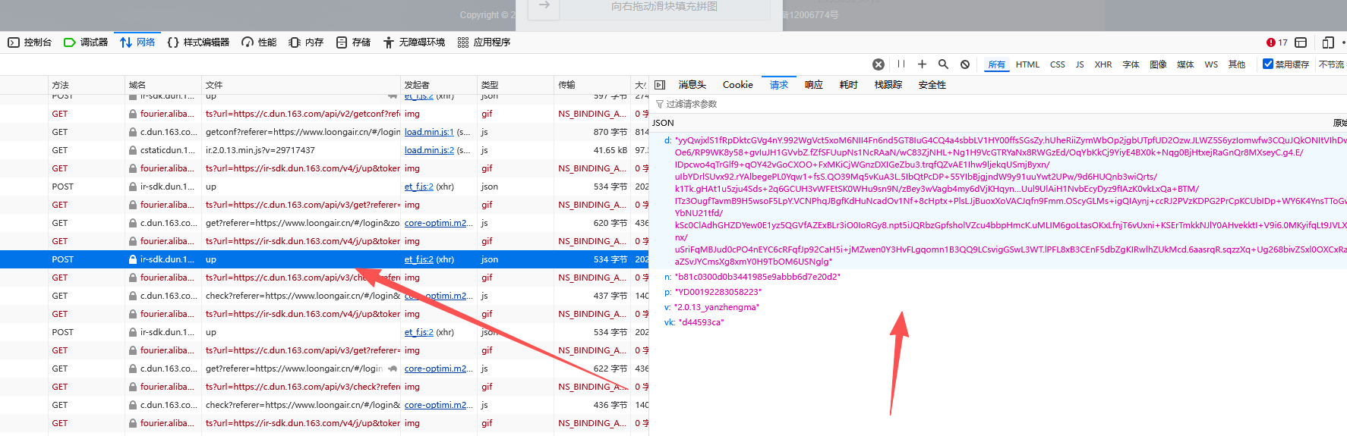Pause network recording
1347x436 pixels.
click(x=901, y=64)
